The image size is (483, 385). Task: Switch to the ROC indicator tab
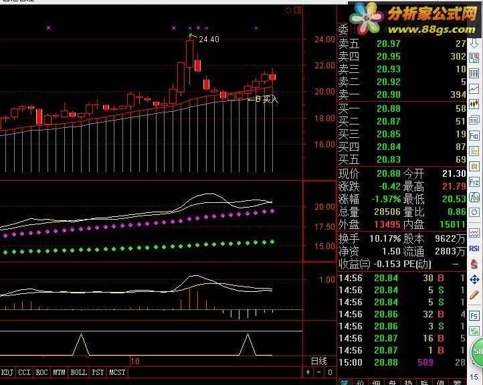[x=41, y=372]
